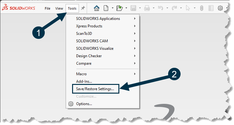The height and width of the screenshot is (125, 234).
Task: Click the Print icon
Action: click(x=147, y=8)
